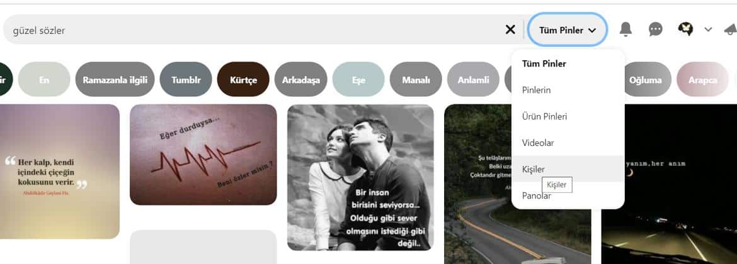Click the megaphone icon in the header
737x264 pixels.
tap(731, 30)
